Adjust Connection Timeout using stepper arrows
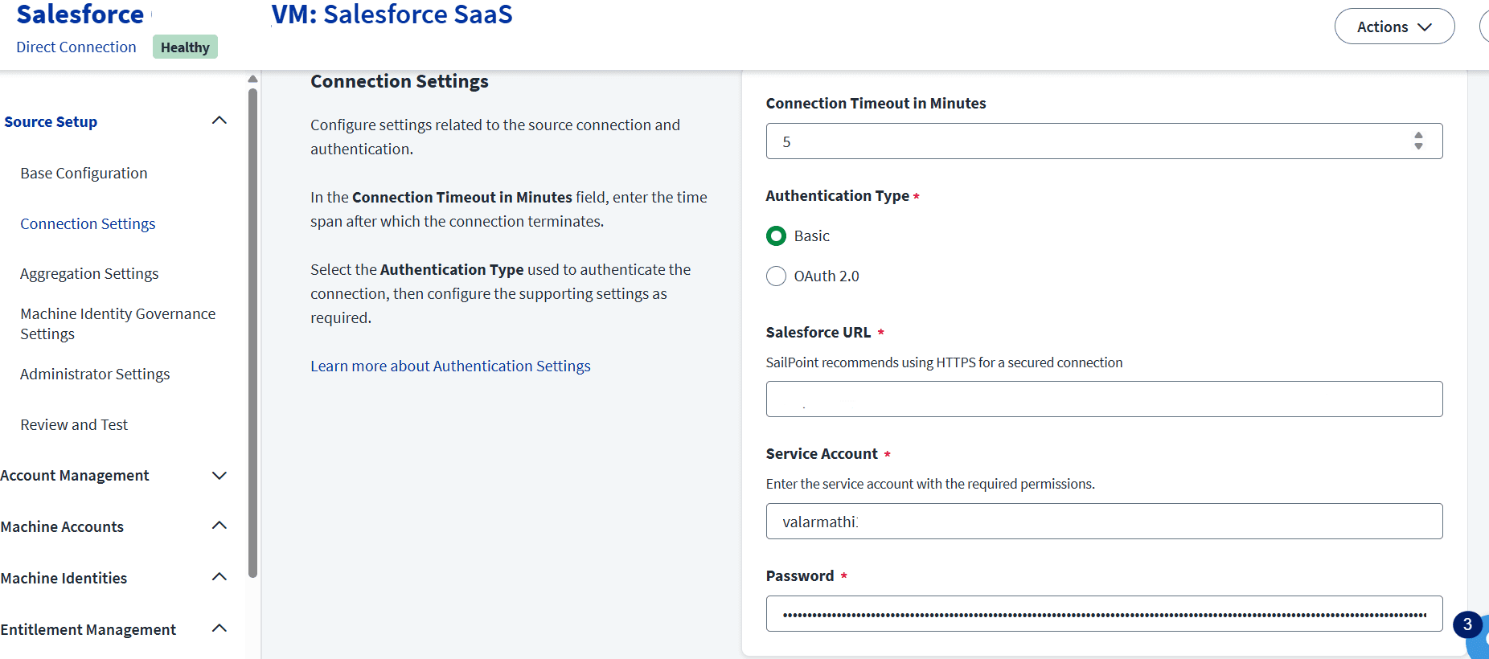The width and height of the screenshot is (1489, 659). pyautogui.click(x=1418, y=141)
